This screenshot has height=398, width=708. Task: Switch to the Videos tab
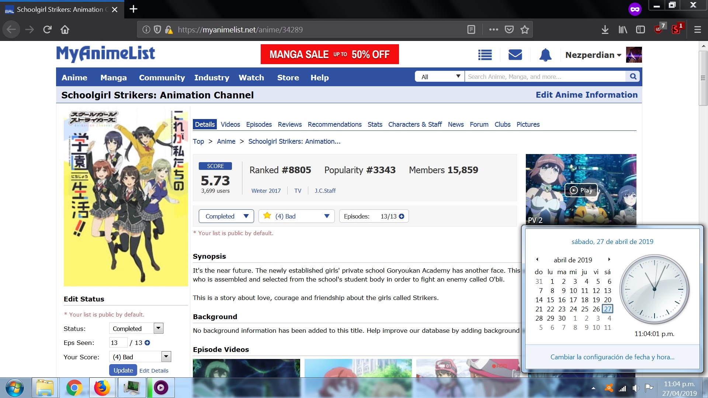(x=230, y=125)
